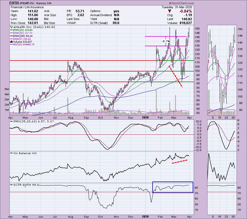
Task: Open the StockCharts.com copyright link
Action: (x=182, y=3)
